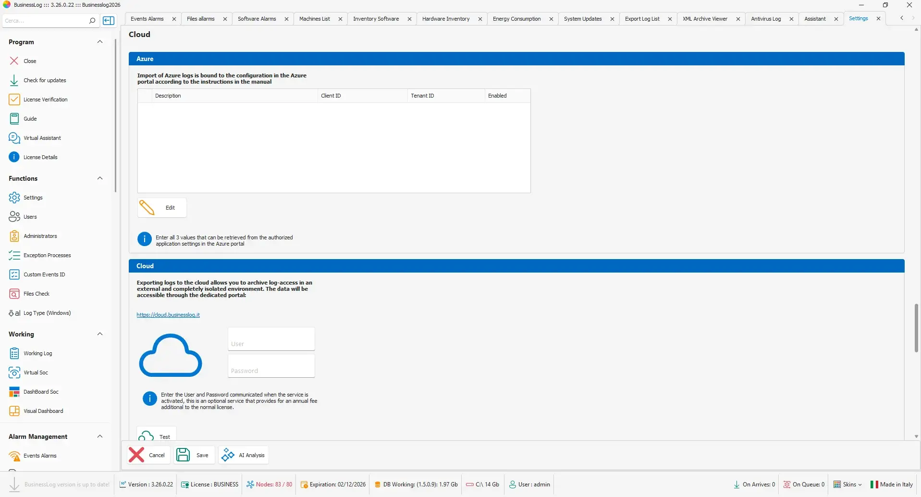Launch the Virtual Assistant chat icon
The image size is (921, 497).
14,138
